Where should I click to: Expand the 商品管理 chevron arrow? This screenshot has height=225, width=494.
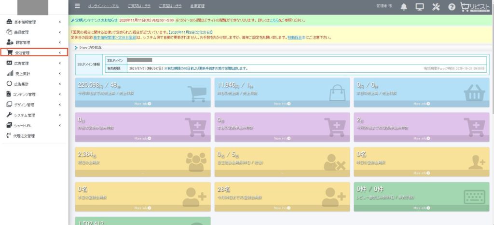(59, 32)
